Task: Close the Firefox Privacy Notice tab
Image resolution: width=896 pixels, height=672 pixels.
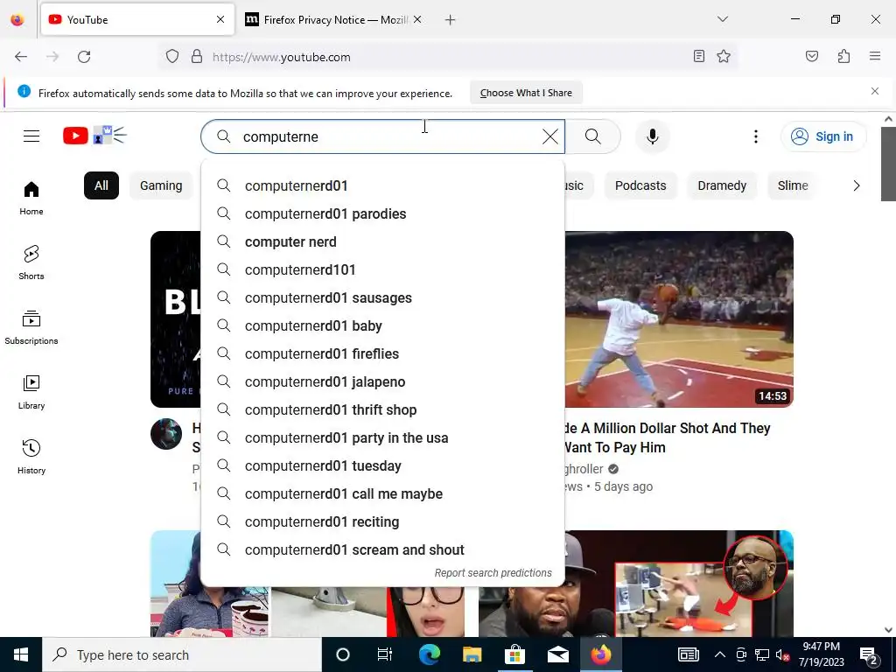Action: click(x=417, y=19)
